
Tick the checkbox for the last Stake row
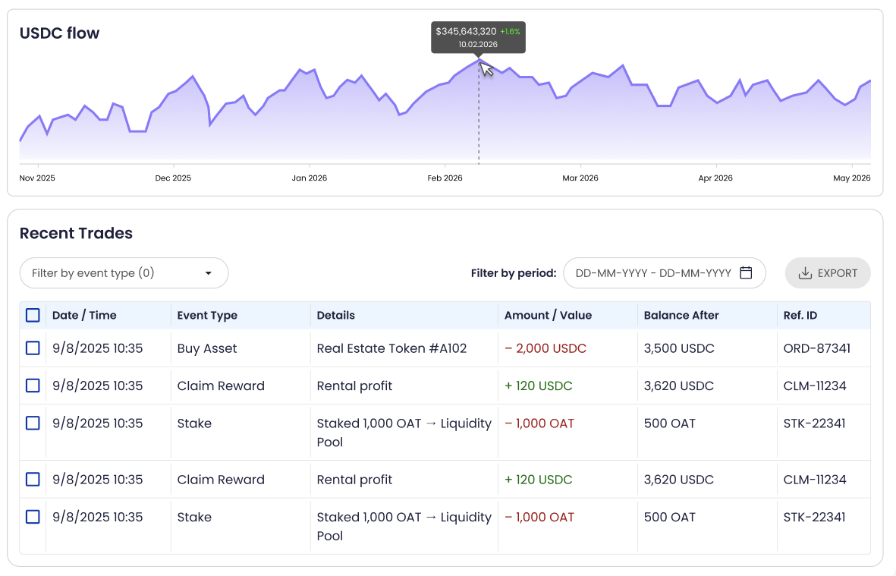[x=33, y=517]
